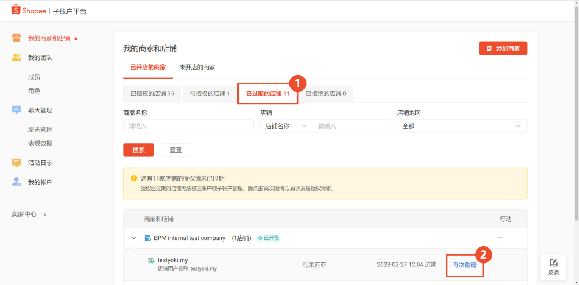Click the 添加商家 button

click(x=503, y=48)
